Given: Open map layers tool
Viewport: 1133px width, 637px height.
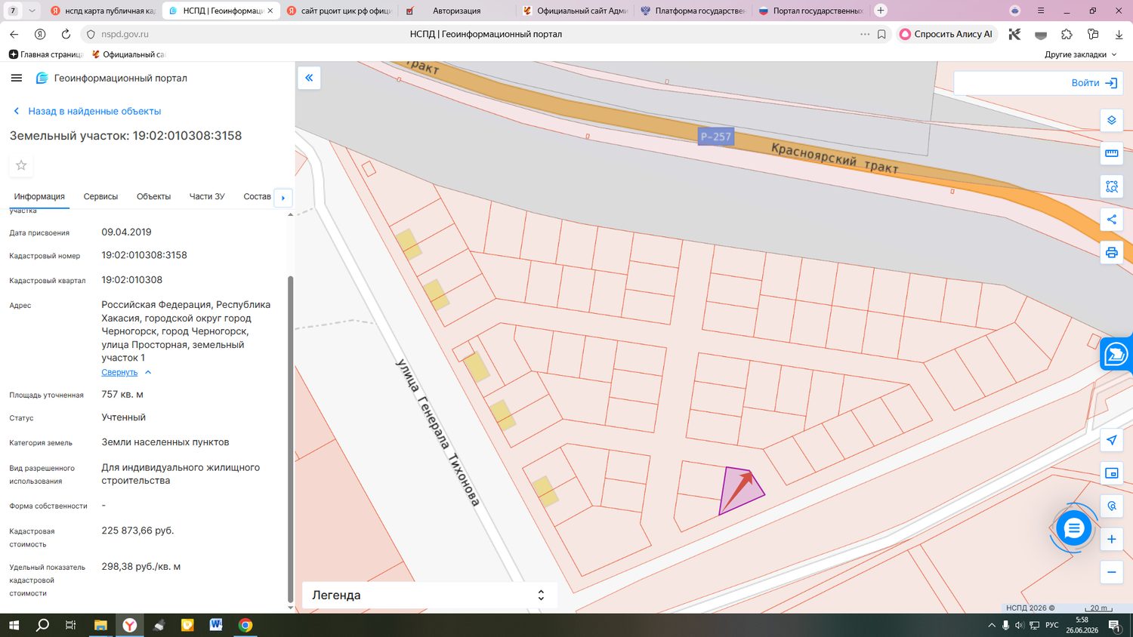Looking at the screenshot, I should (1111, 120).
